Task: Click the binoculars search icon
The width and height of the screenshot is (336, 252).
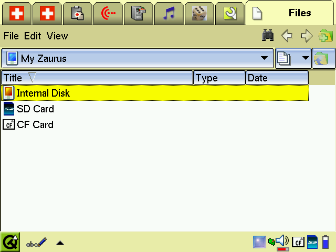Action: [268, 35]
